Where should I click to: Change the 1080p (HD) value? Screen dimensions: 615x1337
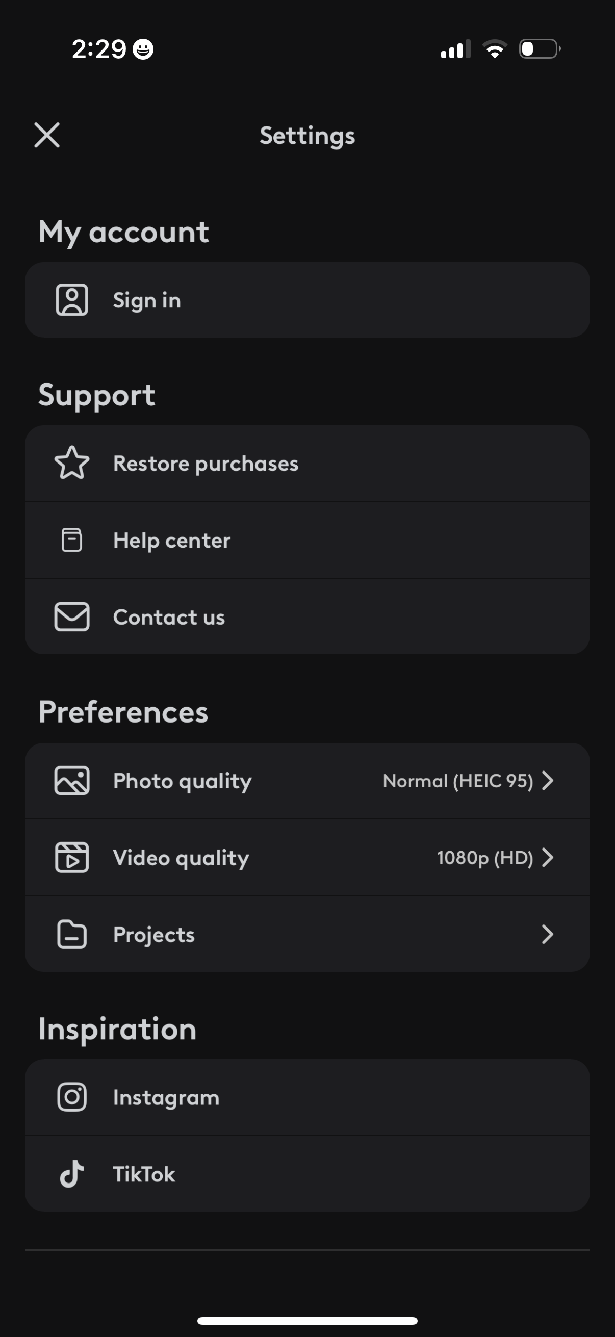click(485, 858)
